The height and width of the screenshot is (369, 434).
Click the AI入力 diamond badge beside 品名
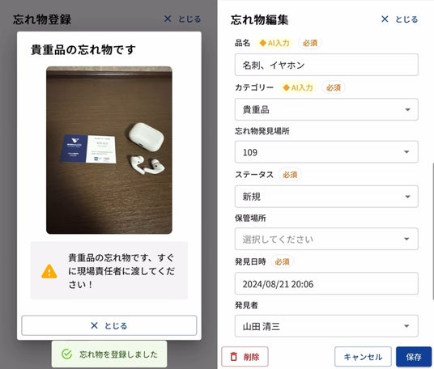(274, 43)
